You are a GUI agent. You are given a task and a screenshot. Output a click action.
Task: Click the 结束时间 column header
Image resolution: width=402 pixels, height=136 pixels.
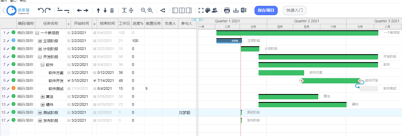(x=107, y=23)
